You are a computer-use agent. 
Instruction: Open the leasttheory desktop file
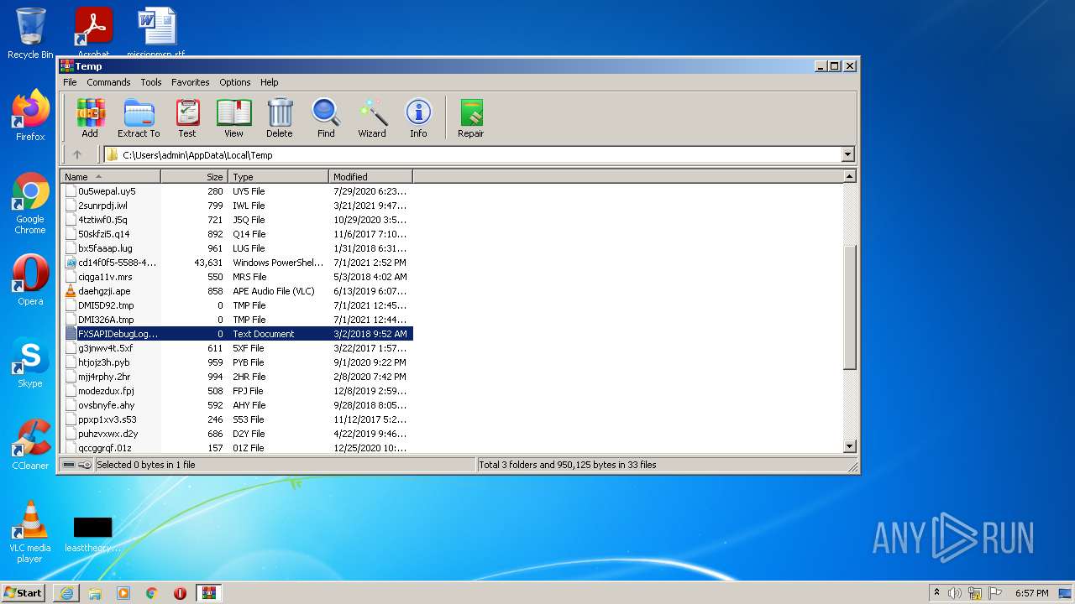coord(92,534)
